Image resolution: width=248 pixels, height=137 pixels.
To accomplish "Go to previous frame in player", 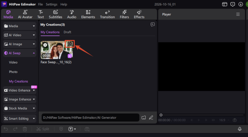I will point(192,120).
